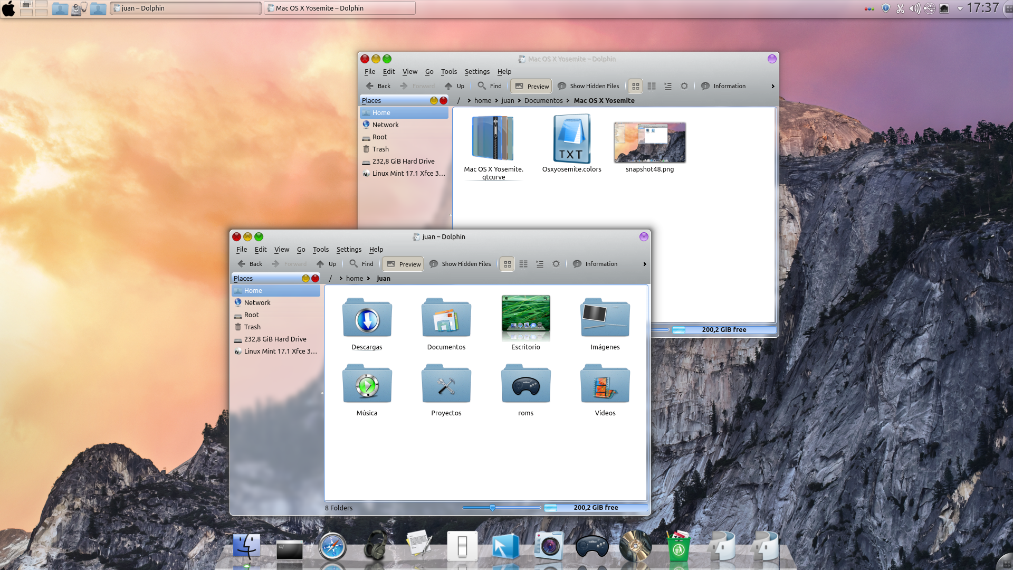The image size is (1013, 570).
Task: Launch Safari compass icon in dock
Action: click(x=332, y=546)
